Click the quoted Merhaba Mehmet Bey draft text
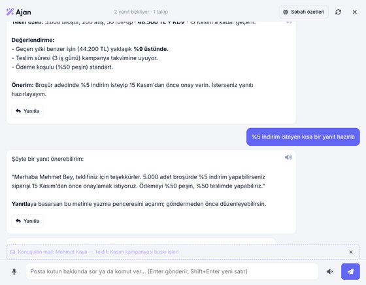This screenshot has width=366, height=285. pos(139,181)
